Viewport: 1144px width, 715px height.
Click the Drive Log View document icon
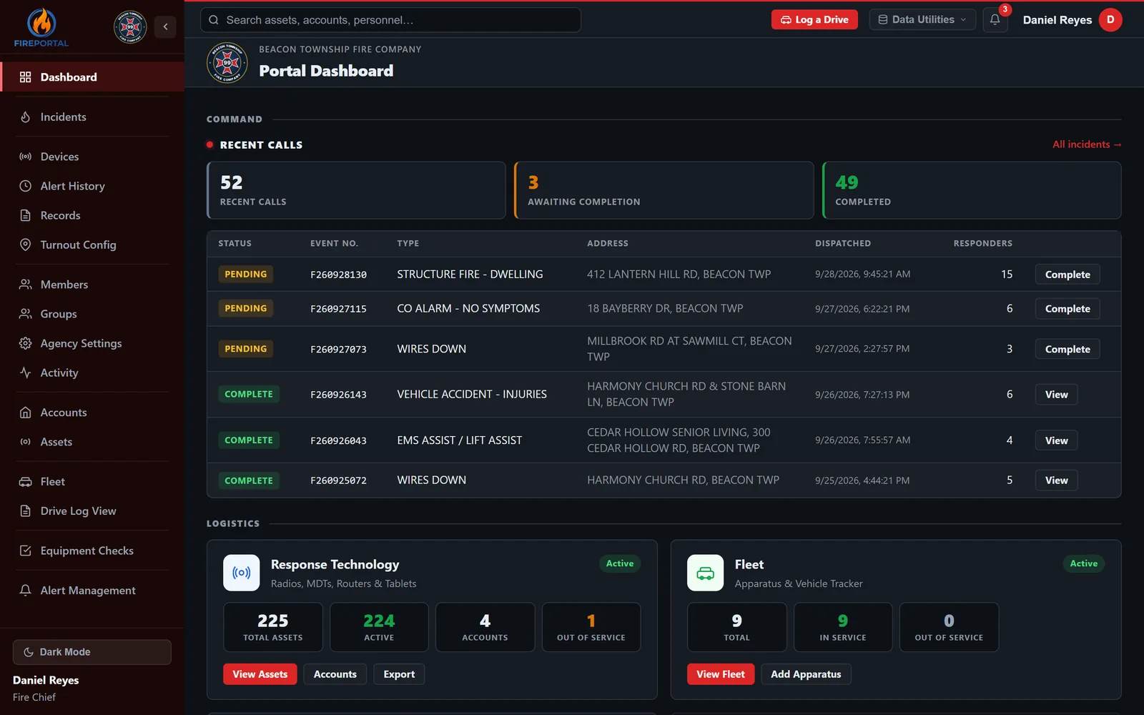(26, 511)
